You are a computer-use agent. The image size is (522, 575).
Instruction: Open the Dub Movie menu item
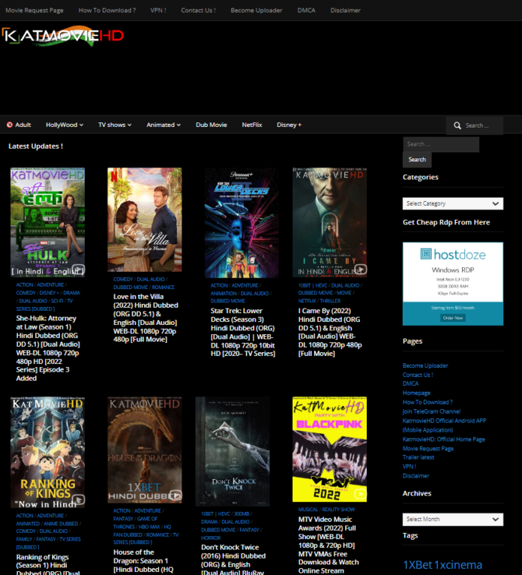click(211, 125)
